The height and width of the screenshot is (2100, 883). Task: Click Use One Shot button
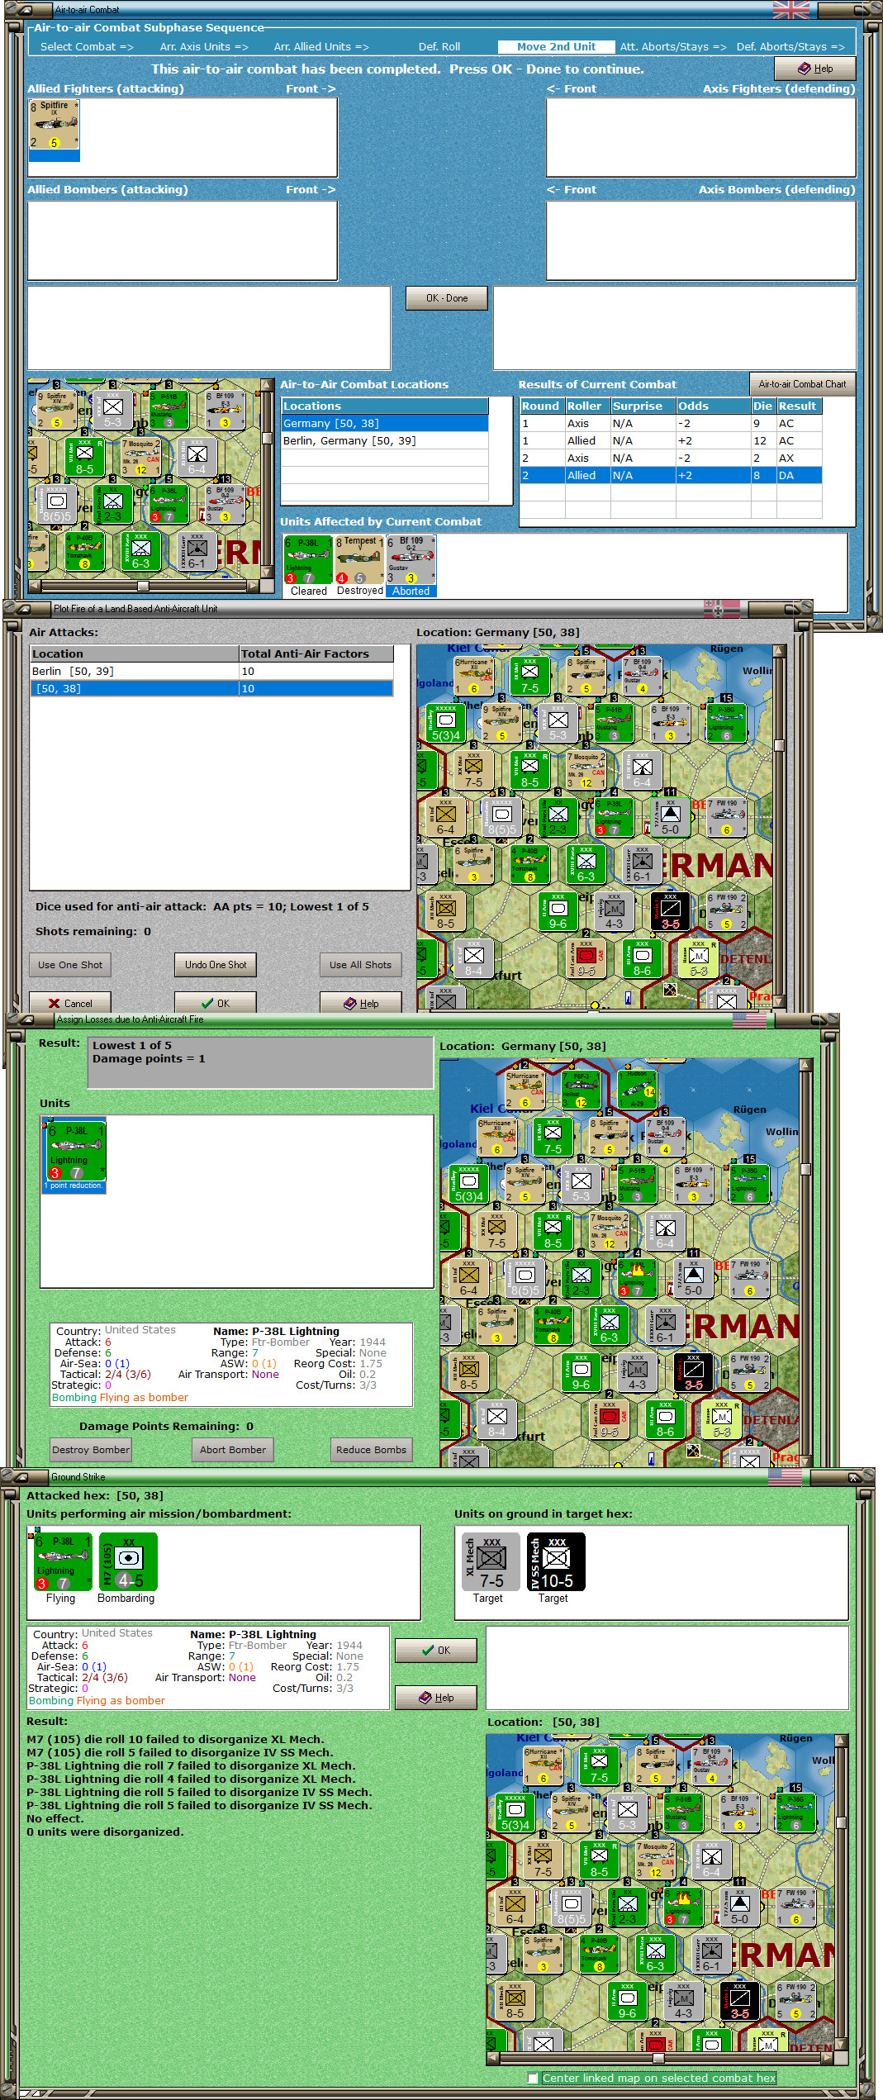pyautogui.click(x=70, y=965)
